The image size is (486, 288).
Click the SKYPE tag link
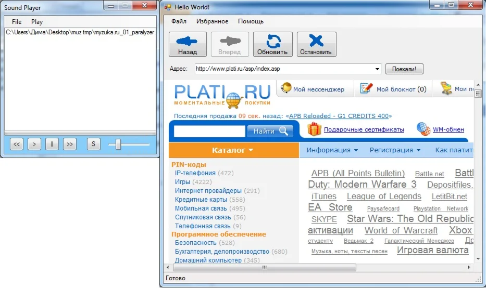coord(324,219)
